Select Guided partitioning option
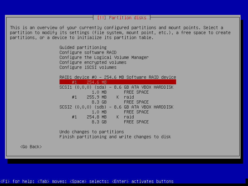Image resolution: width=248 pixels, height=186 pixels. point(83,47)
